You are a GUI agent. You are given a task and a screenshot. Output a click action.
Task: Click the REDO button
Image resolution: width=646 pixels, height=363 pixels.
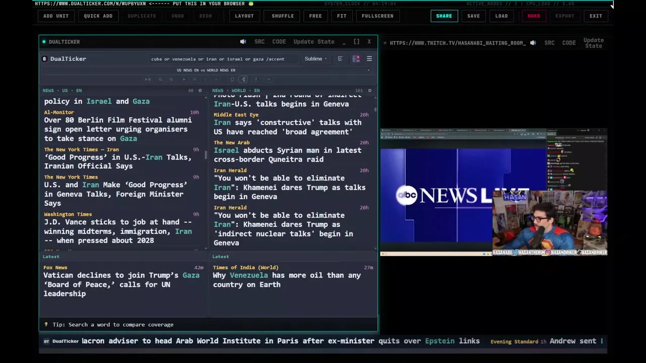click(x=205, y=16)
